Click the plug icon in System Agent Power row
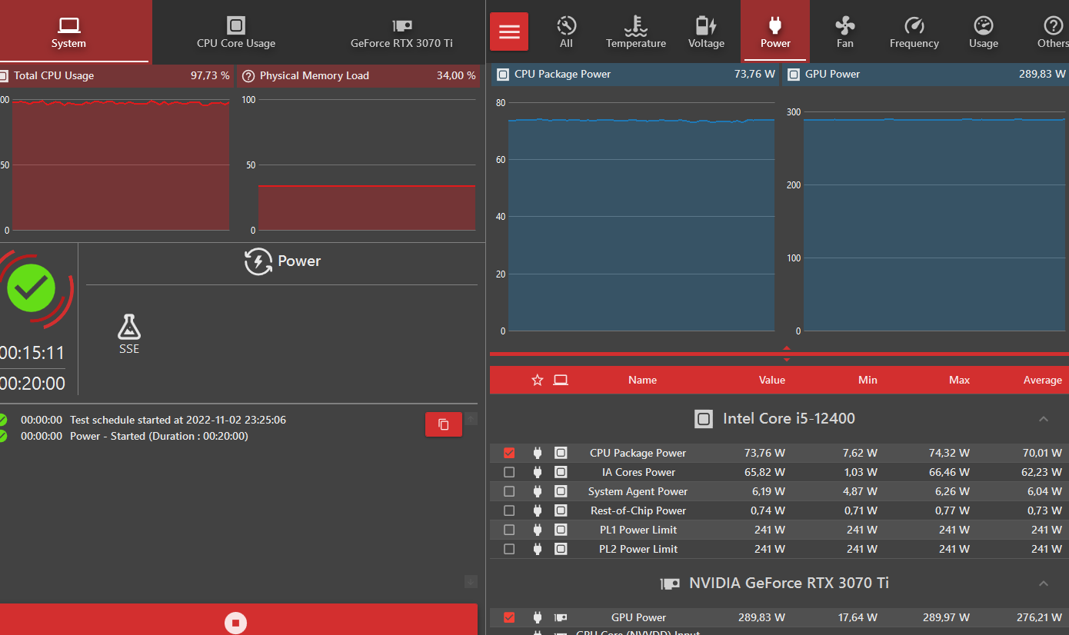This screenshot has width=1069, height=635. (x=538, y=491)
